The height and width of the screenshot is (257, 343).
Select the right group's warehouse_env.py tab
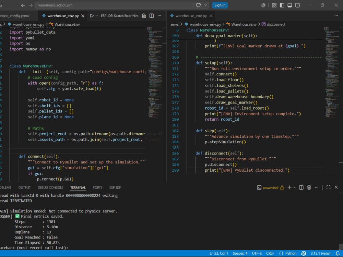[x=191, y=16]
